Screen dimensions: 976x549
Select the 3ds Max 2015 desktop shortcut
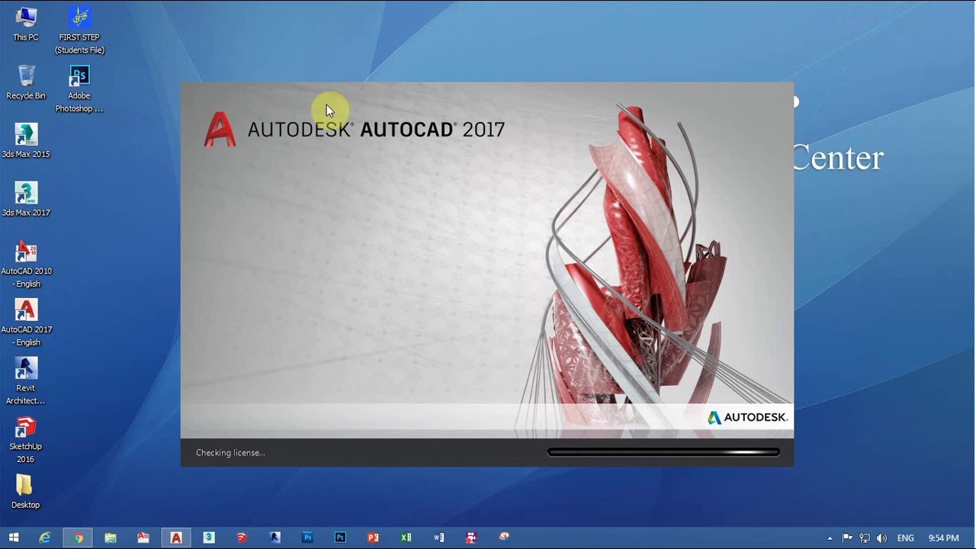coord(26,141)
